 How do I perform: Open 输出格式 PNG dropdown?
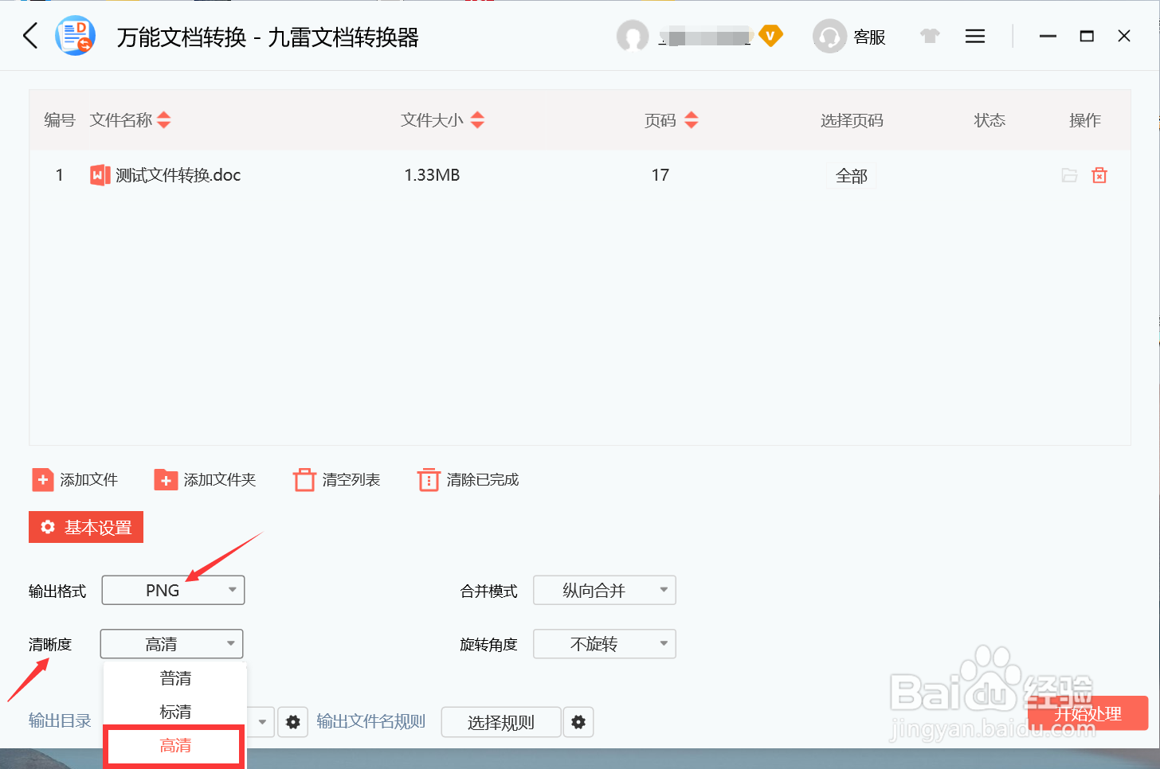[173, 590]
